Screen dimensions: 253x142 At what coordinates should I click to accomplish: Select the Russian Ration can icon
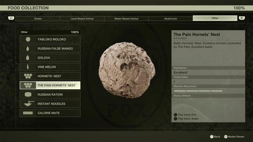[28, 95]
